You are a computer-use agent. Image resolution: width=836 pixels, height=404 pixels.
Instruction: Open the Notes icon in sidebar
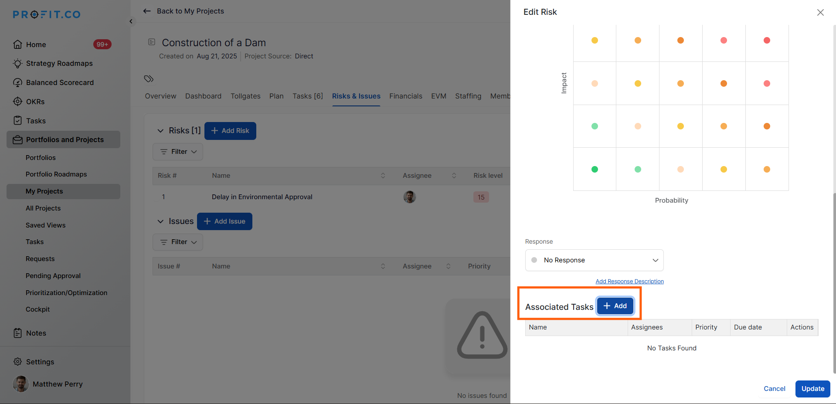pos(17,333)
